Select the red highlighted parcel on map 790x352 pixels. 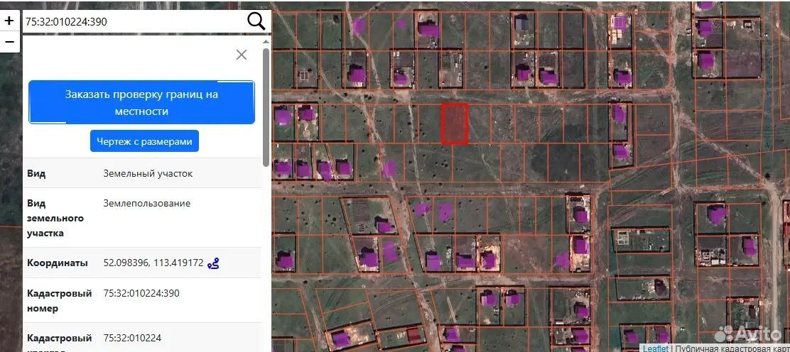click(x=455, y=124)
